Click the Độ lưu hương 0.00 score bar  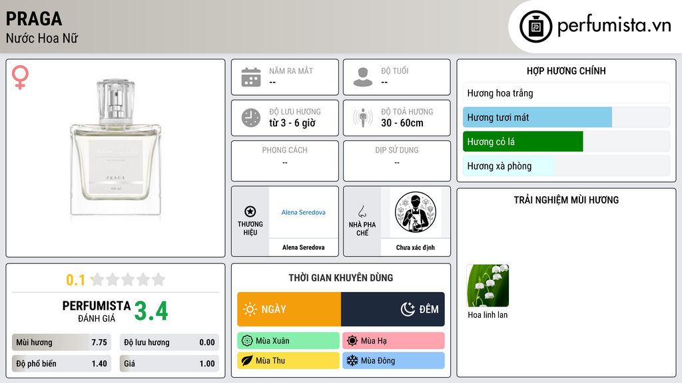click(169, 342)
